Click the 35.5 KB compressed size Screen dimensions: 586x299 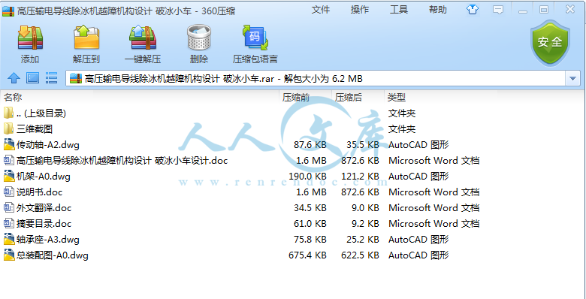coord(363,145)
